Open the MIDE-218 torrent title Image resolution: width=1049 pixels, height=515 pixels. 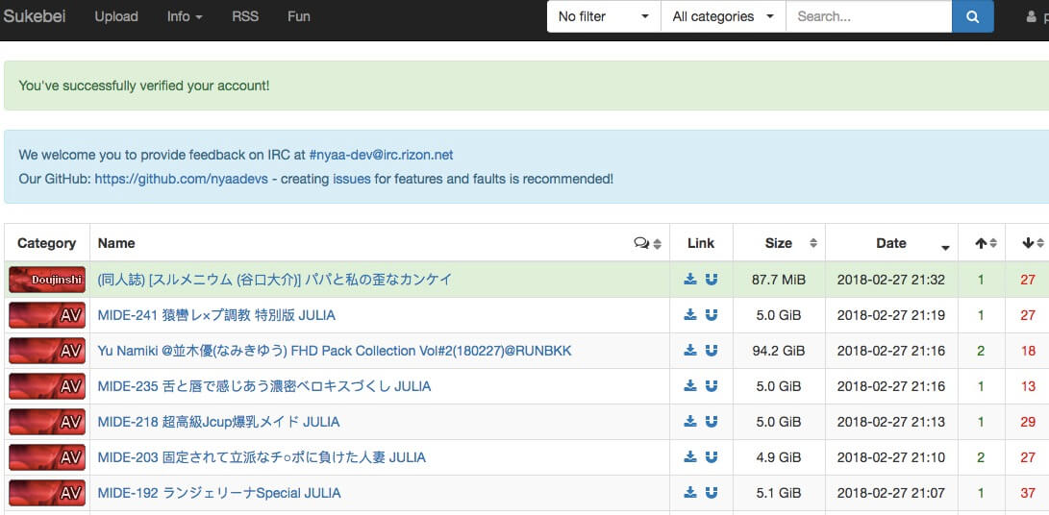coord(218,422)
